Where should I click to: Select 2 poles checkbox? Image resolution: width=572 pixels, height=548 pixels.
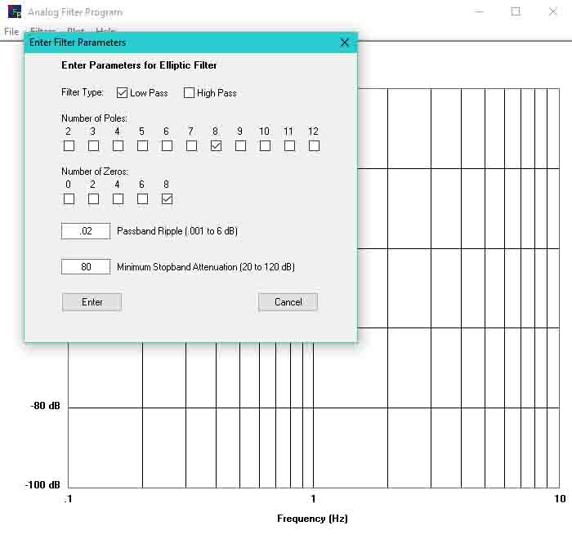click(x=69, y=146)
